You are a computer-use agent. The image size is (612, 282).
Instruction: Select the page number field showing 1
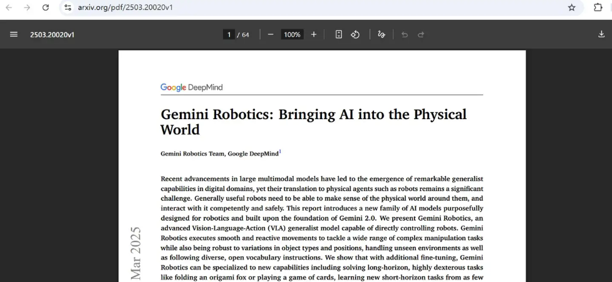[x=229, y=34]
